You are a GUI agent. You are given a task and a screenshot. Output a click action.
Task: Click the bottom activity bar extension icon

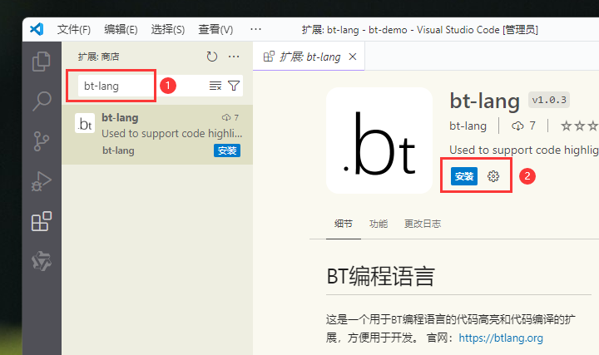42,262
